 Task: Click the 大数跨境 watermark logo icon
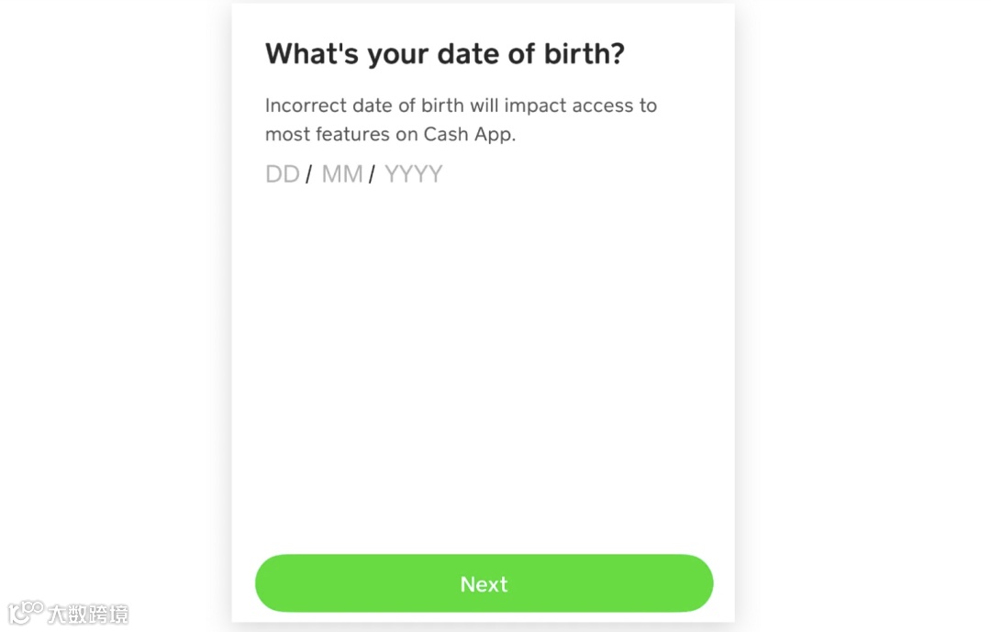[26, 612]
